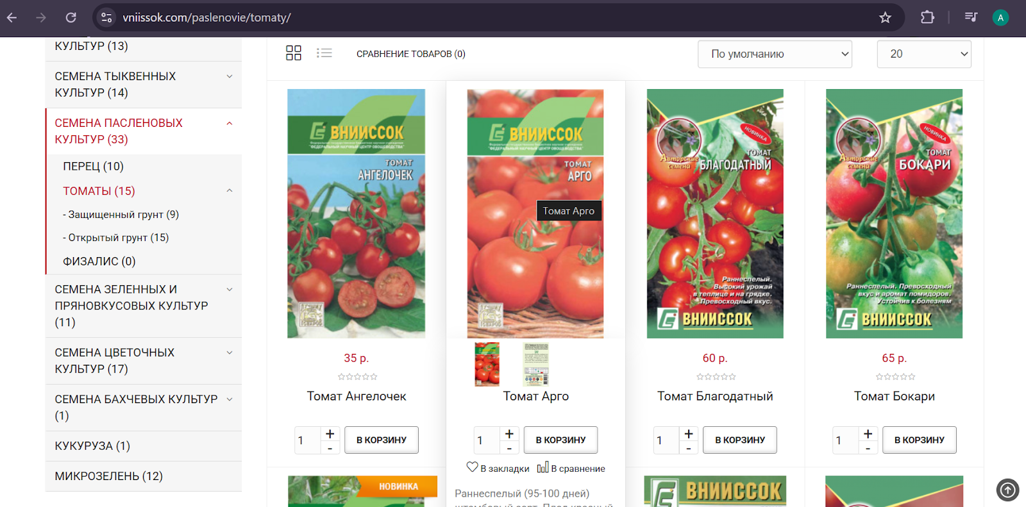Add Томат Ангелочек to cart
This screenshot has height=507, width=1026.
point(381,440)
